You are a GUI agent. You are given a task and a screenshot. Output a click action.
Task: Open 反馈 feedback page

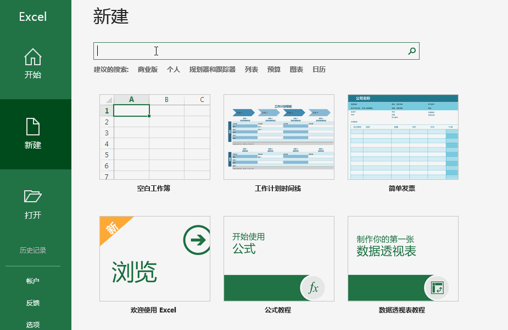click(x=33, y=303)
